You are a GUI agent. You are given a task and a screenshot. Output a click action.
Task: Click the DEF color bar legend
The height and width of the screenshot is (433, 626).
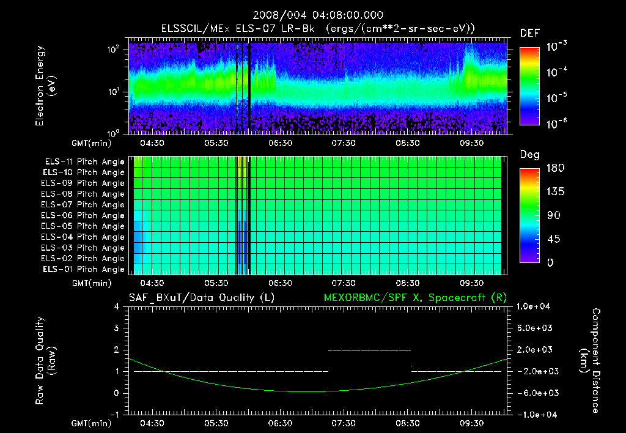click(x=529, y=86)
